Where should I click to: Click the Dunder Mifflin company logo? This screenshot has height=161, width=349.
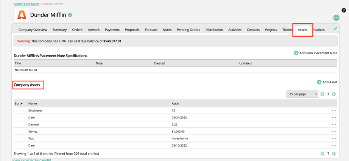coord(22,15)
